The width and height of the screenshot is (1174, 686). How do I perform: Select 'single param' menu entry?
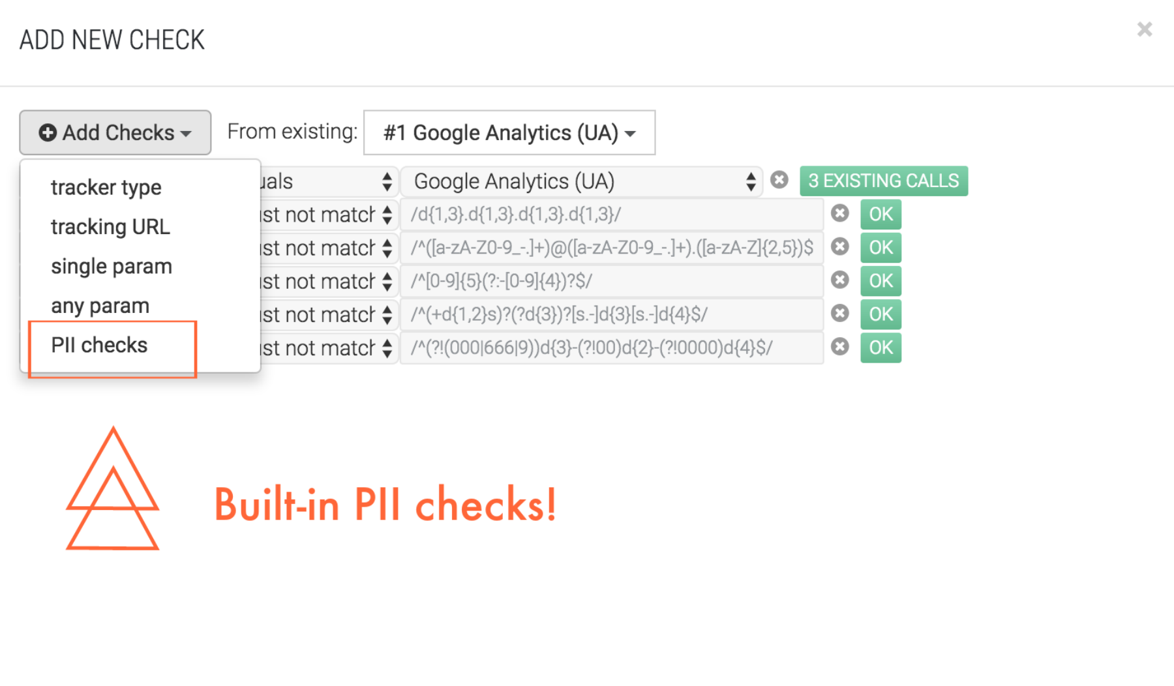[112, 267]
